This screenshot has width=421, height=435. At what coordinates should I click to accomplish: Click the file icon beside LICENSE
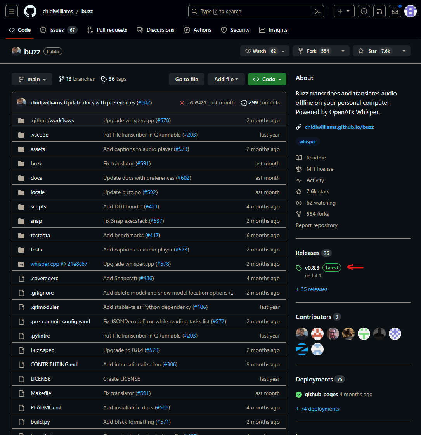21,379
